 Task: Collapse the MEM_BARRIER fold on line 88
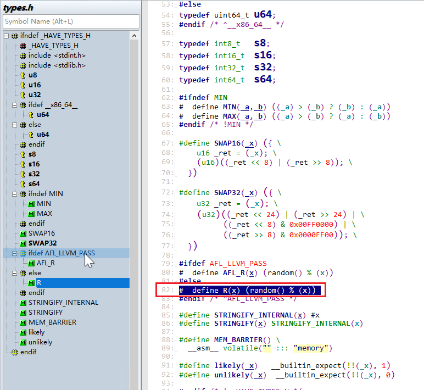(176, 340)
